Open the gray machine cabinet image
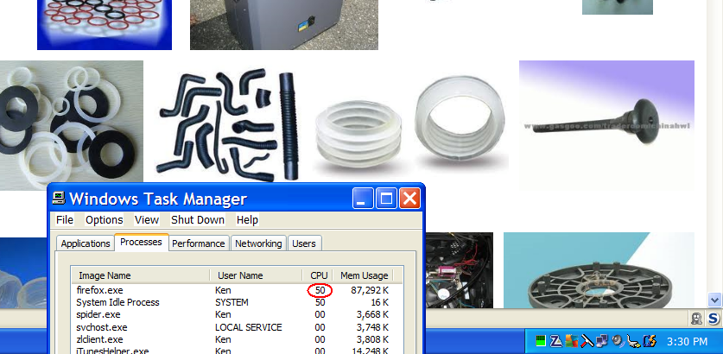The height and width of the screenshot is (354, 723). pyautogui.click(x=284, y=24)
